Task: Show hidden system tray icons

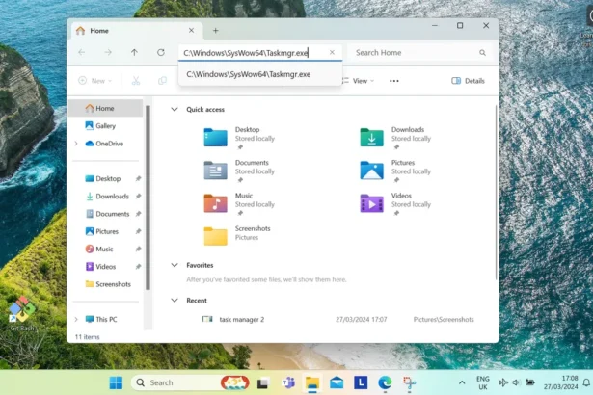Action: click(x=462, y=382)
